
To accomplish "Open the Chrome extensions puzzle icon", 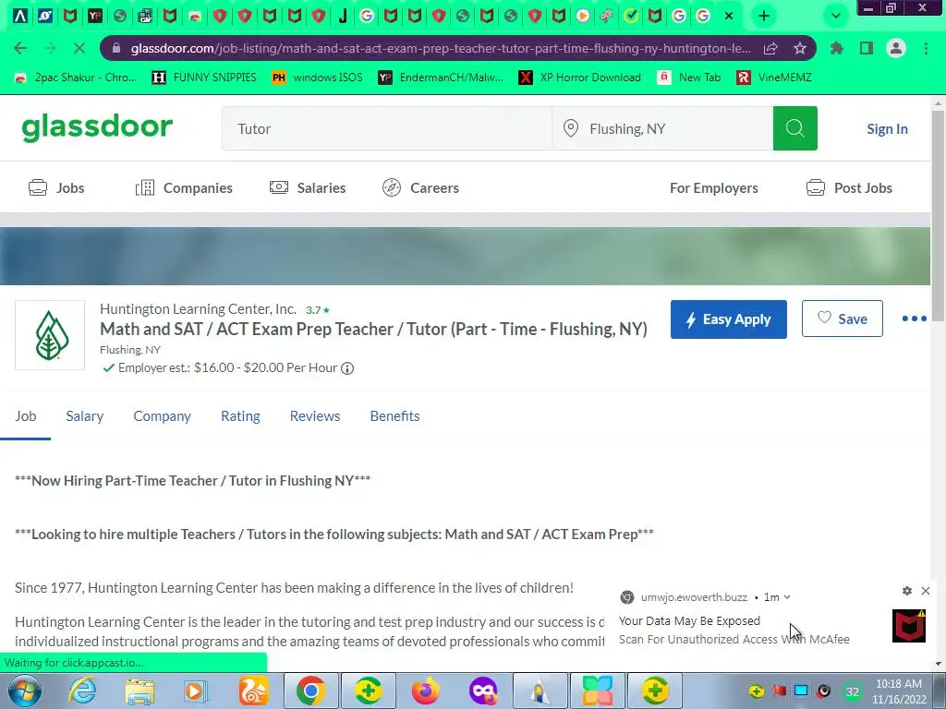I will [837, 48].
